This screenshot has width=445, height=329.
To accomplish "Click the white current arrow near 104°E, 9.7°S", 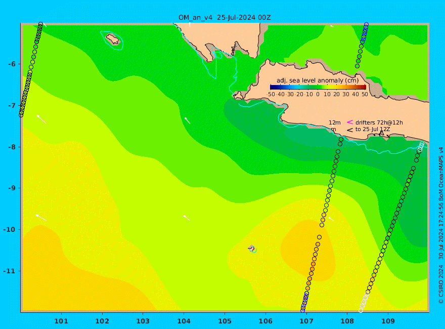I will (x=187, y=218).
